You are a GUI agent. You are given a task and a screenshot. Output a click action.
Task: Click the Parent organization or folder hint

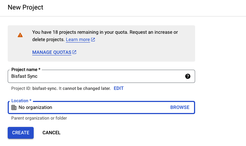pyautogui.click(x=39, y=118)
